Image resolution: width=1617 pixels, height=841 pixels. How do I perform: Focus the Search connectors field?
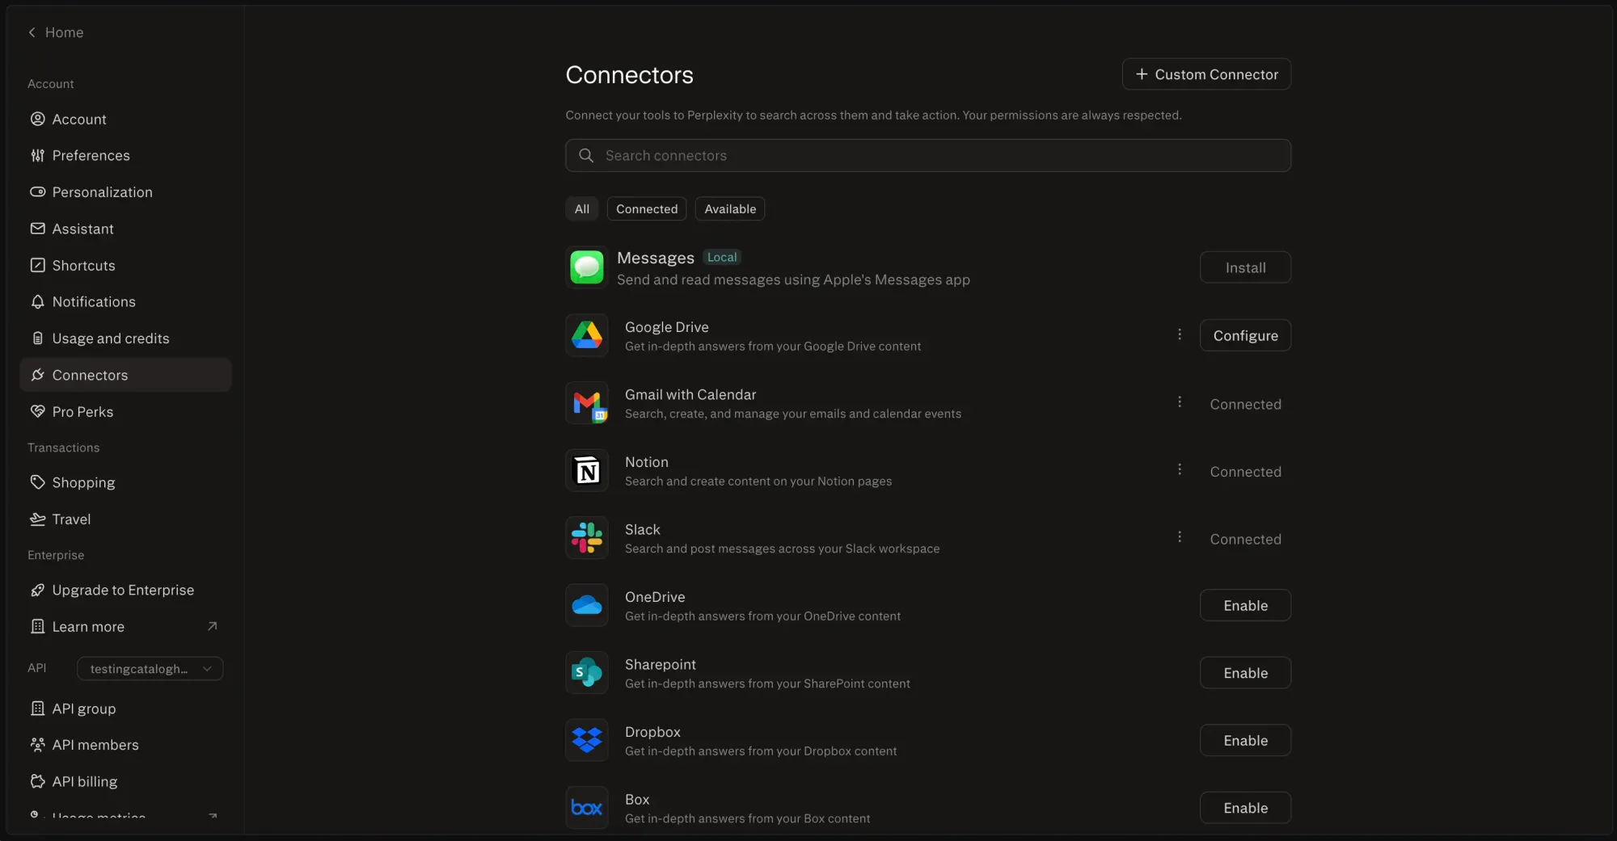point(927,156)
